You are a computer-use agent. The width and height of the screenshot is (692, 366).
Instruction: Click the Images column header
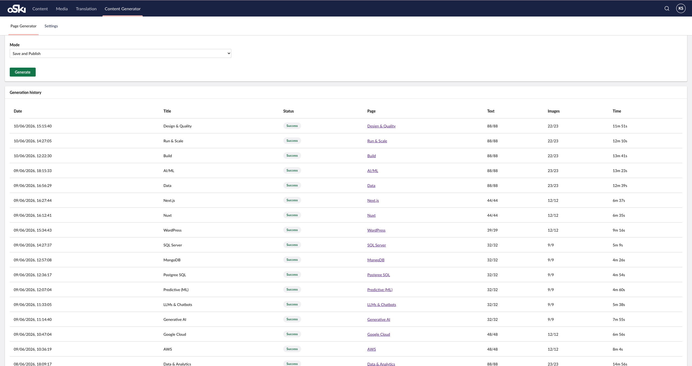[x=554, y=111]
